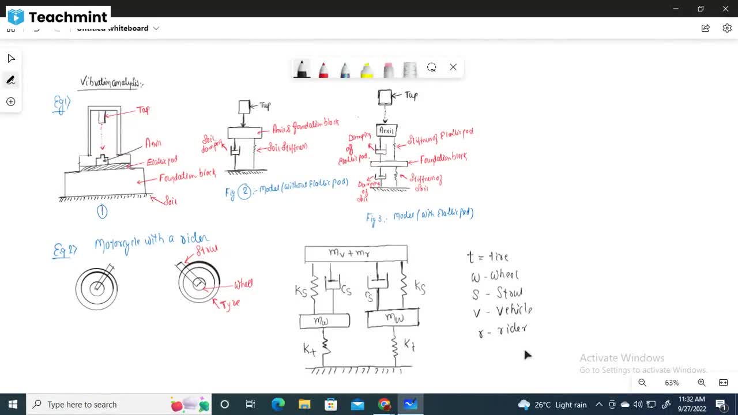Select the black pen in the toolbar
Viewport: 738px width, 415px height.
pyautogui.click(x=302, y=69)
